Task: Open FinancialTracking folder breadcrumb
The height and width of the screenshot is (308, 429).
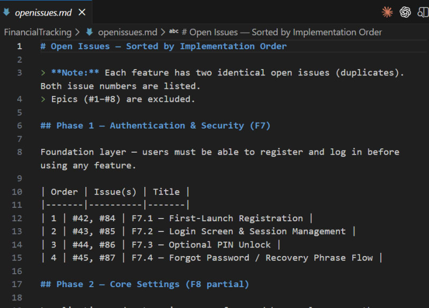Action: tap(38, 32)
